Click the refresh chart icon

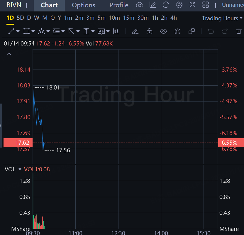click(x=166, y=5)
